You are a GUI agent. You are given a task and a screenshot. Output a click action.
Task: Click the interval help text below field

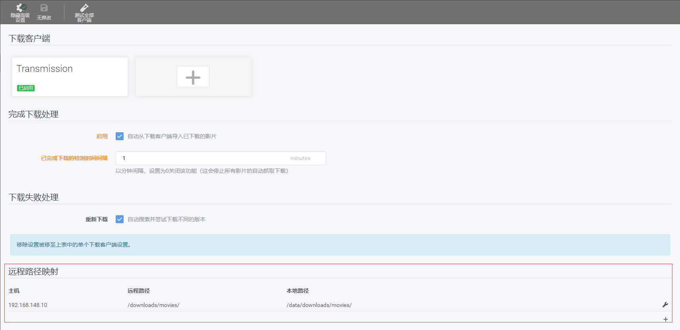[202, 171]
